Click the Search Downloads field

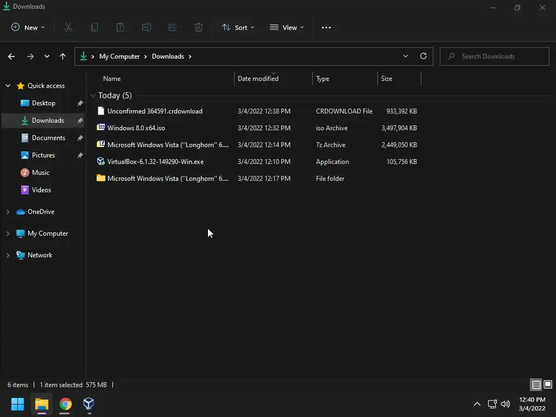pyautogui.click(x=495, y=56)
